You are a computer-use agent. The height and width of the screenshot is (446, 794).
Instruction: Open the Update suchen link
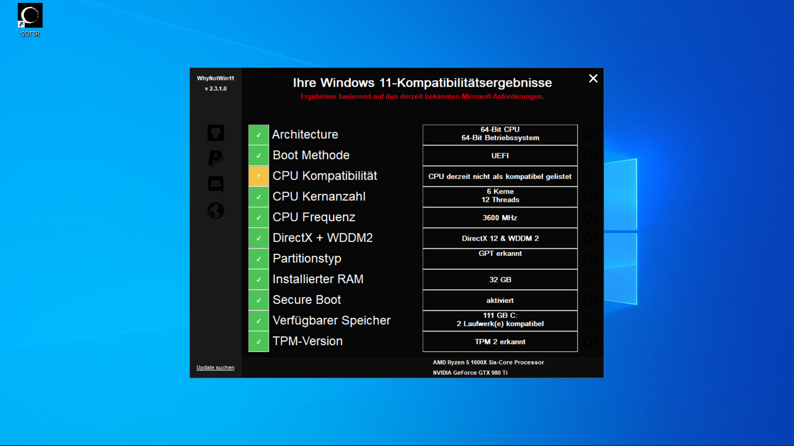pyautogui.click(x=215, y=368)
